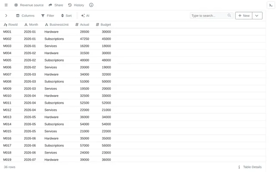The image size is (276, 172).
Task: Click Hardware in row M004
Action: point(51,53)
